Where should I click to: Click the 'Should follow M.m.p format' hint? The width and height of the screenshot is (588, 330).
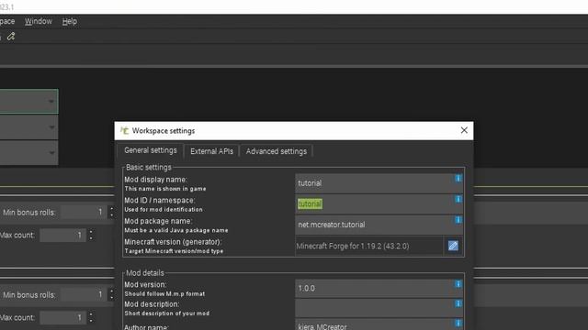coord(164,294)
